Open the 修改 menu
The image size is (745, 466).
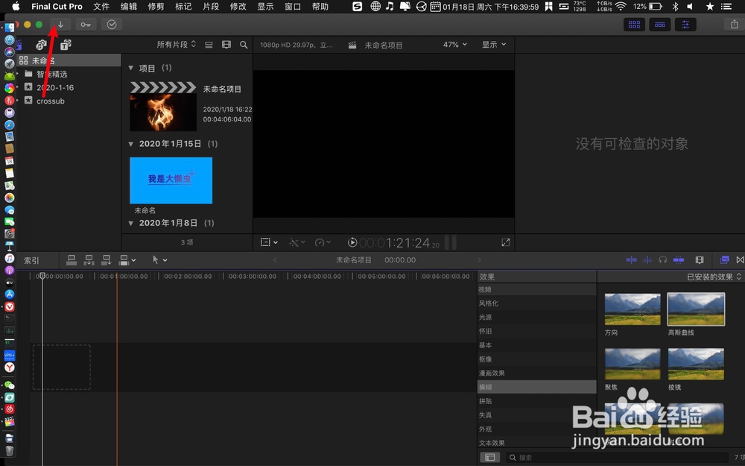click(238, 7)
